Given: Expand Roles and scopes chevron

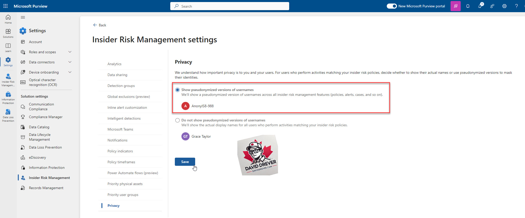Looking at the screenshot, I should coord(70,52).
